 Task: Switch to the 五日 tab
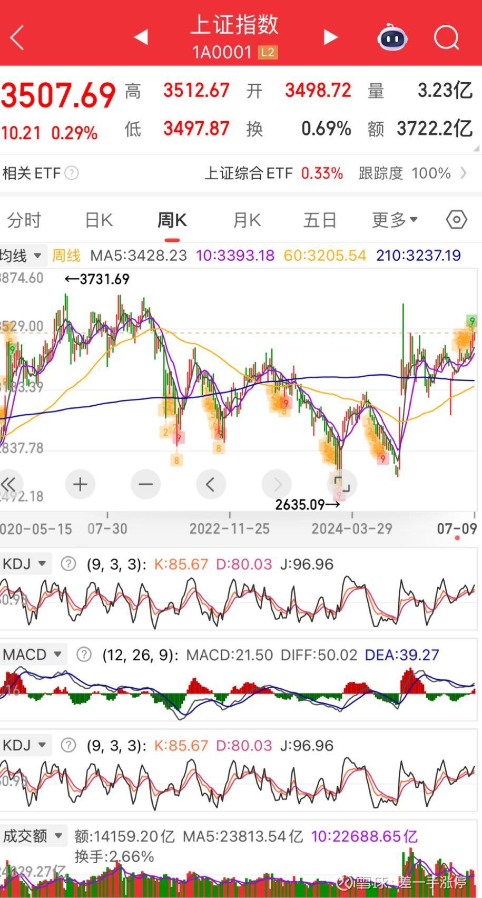(x=320, y=220)
